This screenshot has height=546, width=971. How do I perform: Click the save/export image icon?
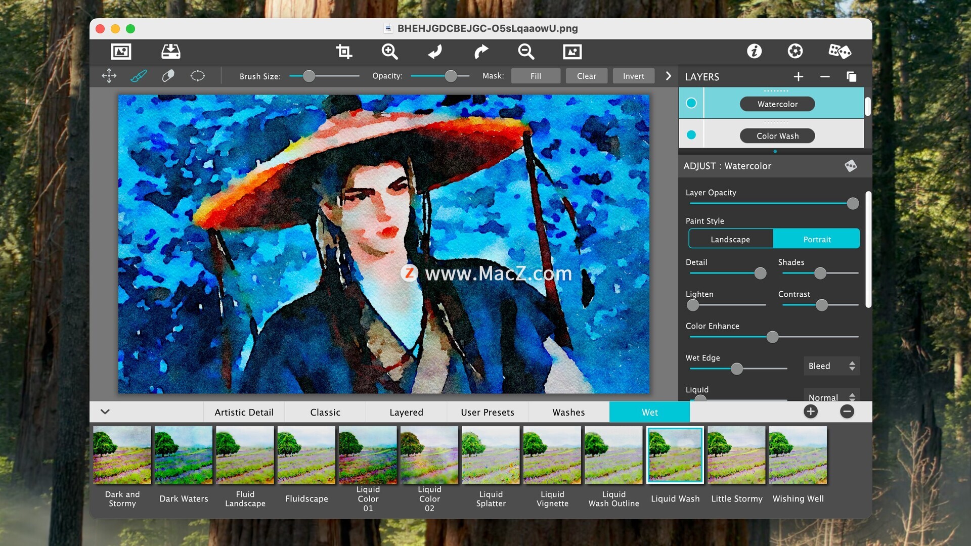pyautogui.click(x=170, y=52)
